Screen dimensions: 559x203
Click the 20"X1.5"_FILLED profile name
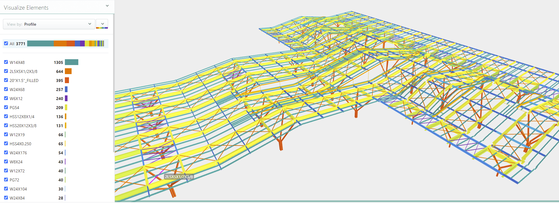(x=24, y=80)
